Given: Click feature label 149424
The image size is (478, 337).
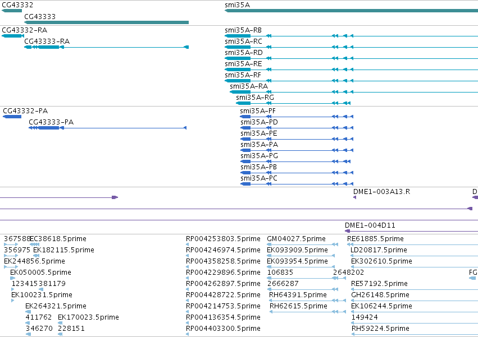Looking at the screenshot, I should pyautogui.click(x=365, y=317).
